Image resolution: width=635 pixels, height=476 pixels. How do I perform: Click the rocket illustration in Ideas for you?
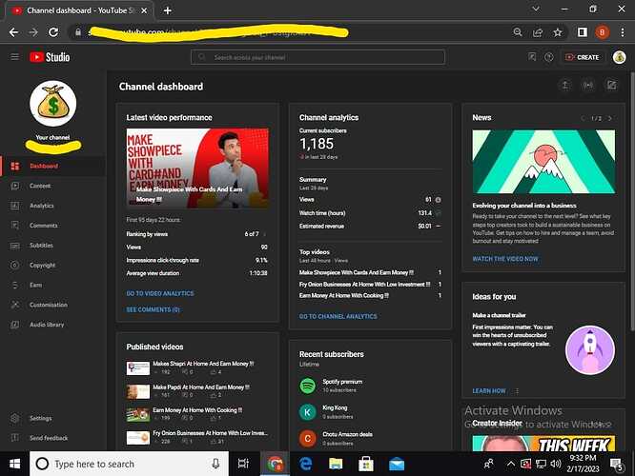pyautogui.click(x=590, y=350)
